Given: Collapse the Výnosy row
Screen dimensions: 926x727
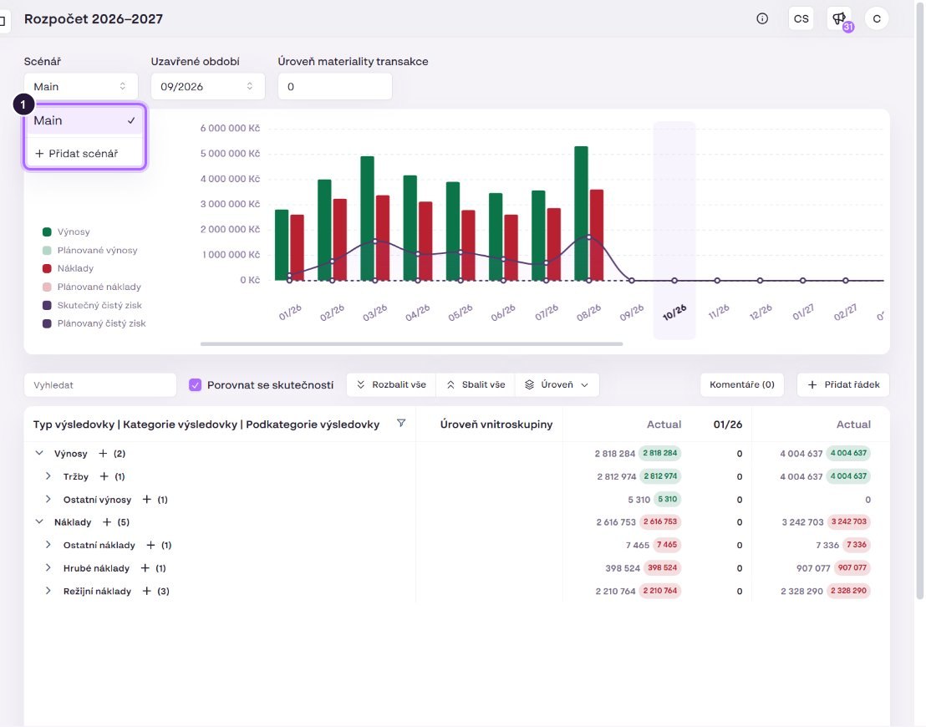Looking at the screenshot, I should pos(39,454).
